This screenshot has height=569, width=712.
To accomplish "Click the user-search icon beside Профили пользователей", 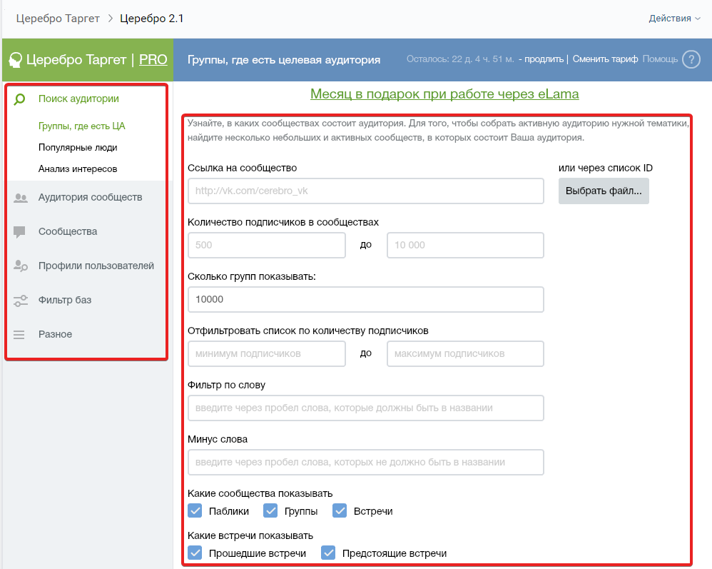I will click(21, 266).
